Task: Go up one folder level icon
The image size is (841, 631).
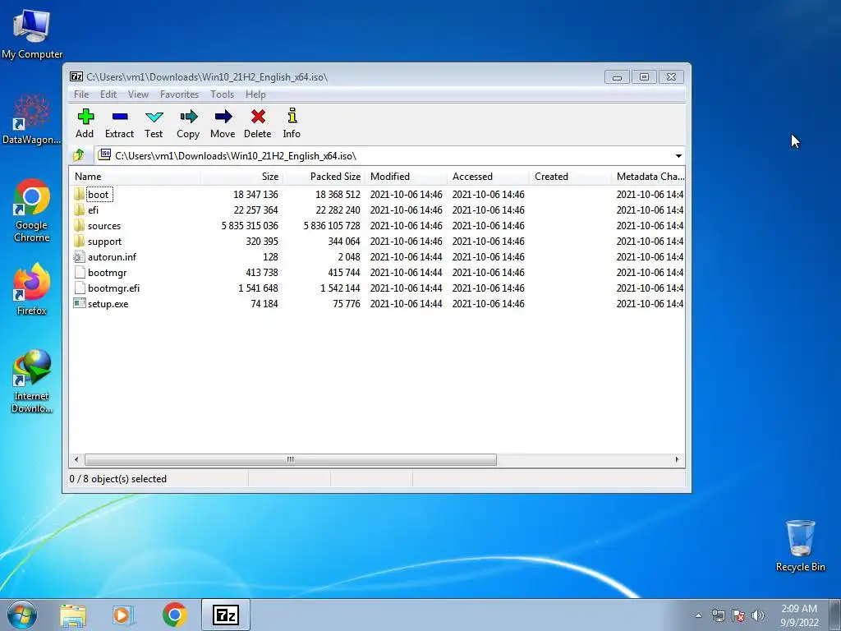Action: [x=79, y=155]
